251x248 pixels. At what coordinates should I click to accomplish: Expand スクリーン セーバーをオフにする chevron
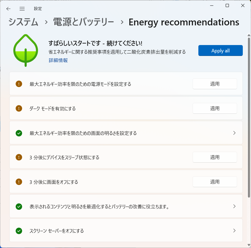point(234,231)
